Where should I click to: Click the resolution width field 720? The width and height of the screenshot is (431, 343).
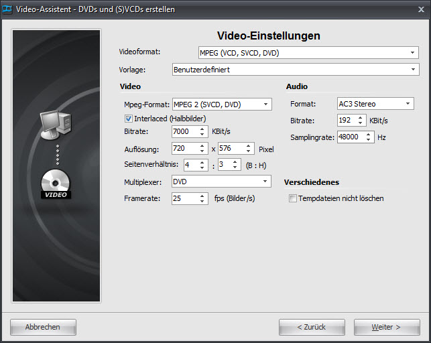click(184, 149)
